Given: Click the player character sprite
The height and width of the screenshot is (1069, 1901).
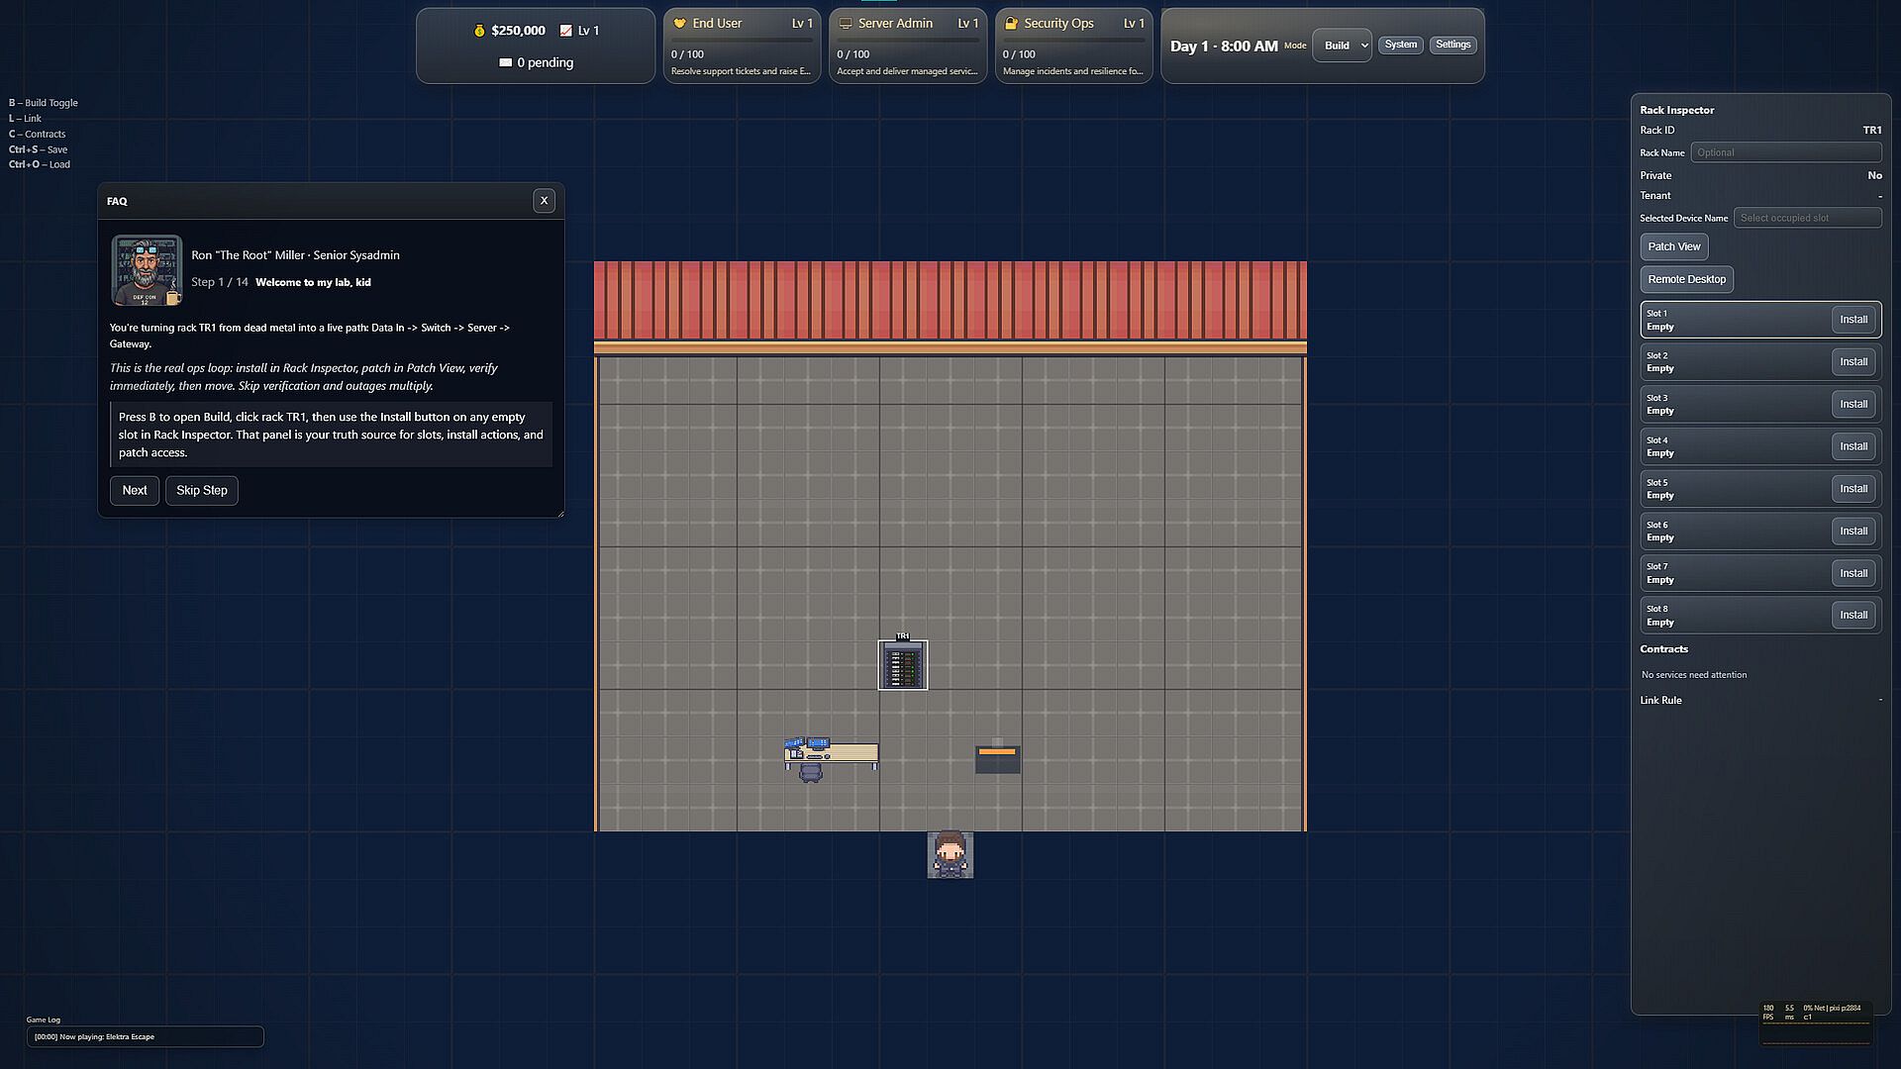Looking at the screenshot, I should [950, 855].
